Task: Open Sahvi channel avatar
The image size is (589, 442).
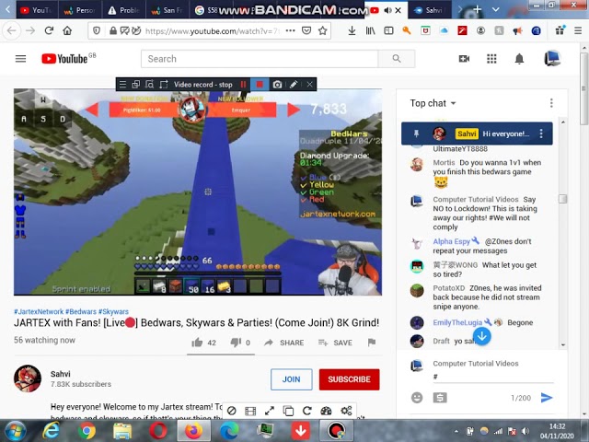Action: tap(28, 378)
